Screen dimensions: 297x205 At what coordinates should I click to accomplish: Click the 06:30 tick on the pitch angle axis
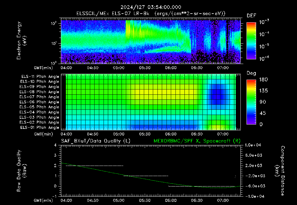coord(197,134)
